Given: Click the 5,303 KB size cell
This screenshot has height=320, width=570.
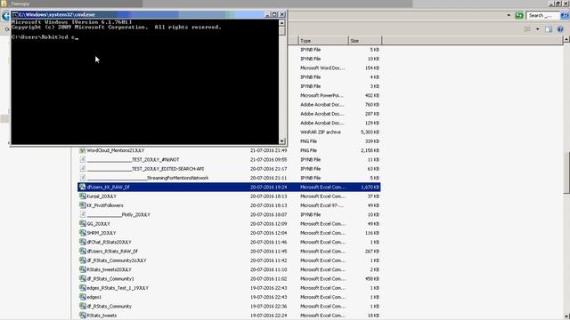Looking at the screenshot, I should pos(370,132).
